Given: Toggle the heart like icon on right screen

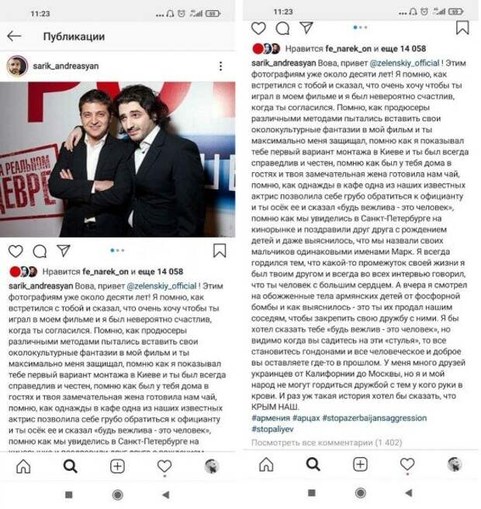Looking at the screenshot, I should click(258, 28).
